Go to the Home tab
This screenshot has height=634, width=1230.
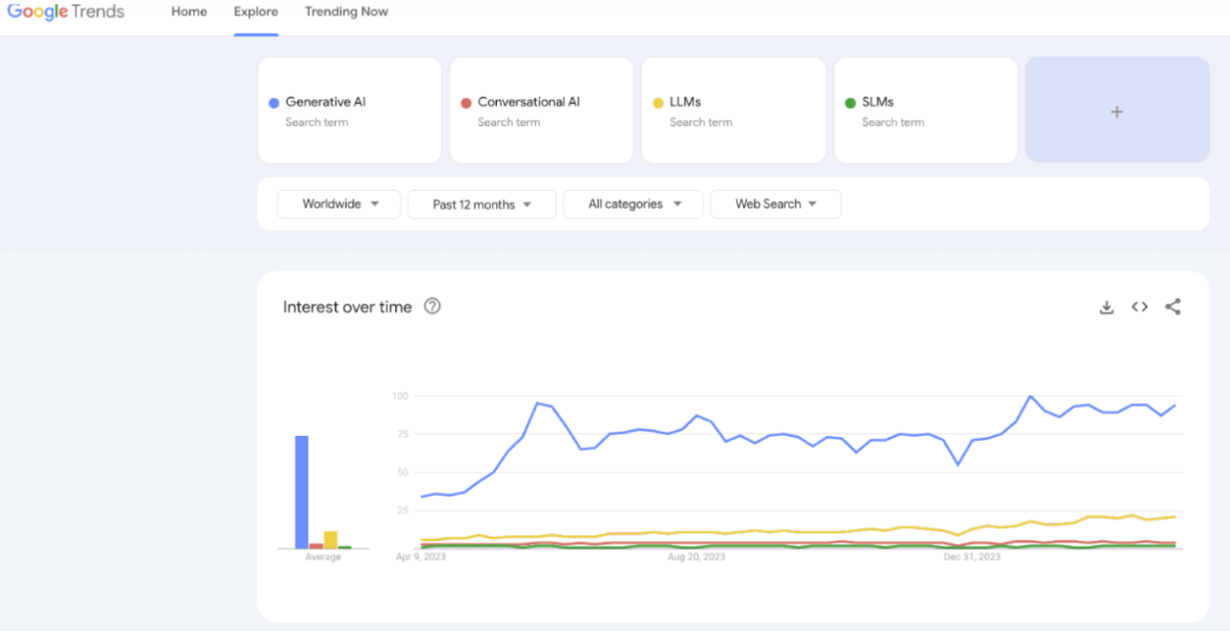click(x=189, y=12)
